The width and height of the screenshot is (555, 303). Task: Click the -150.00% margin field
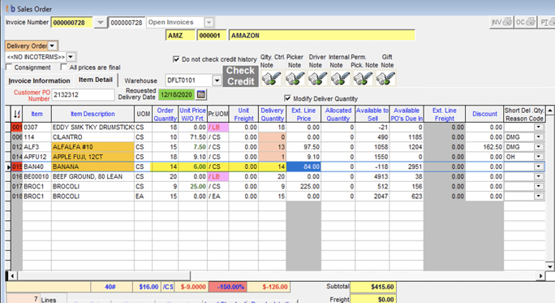click(x=228, y=287)
